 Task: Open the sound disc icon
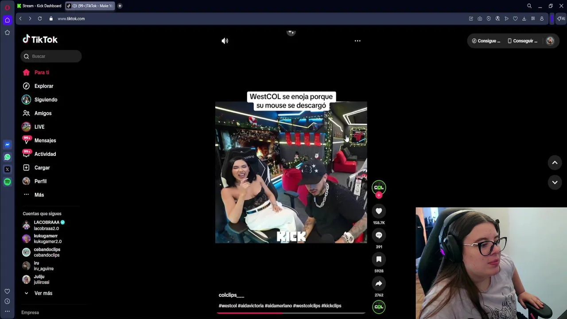pos(379,307)
